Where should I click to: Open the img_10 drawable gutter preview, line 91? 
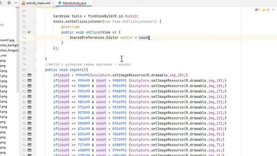pyautogui.click(x=29, y=129)
